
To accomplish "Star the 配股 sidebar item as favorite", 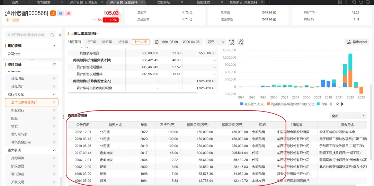I will tap(54, 118).
